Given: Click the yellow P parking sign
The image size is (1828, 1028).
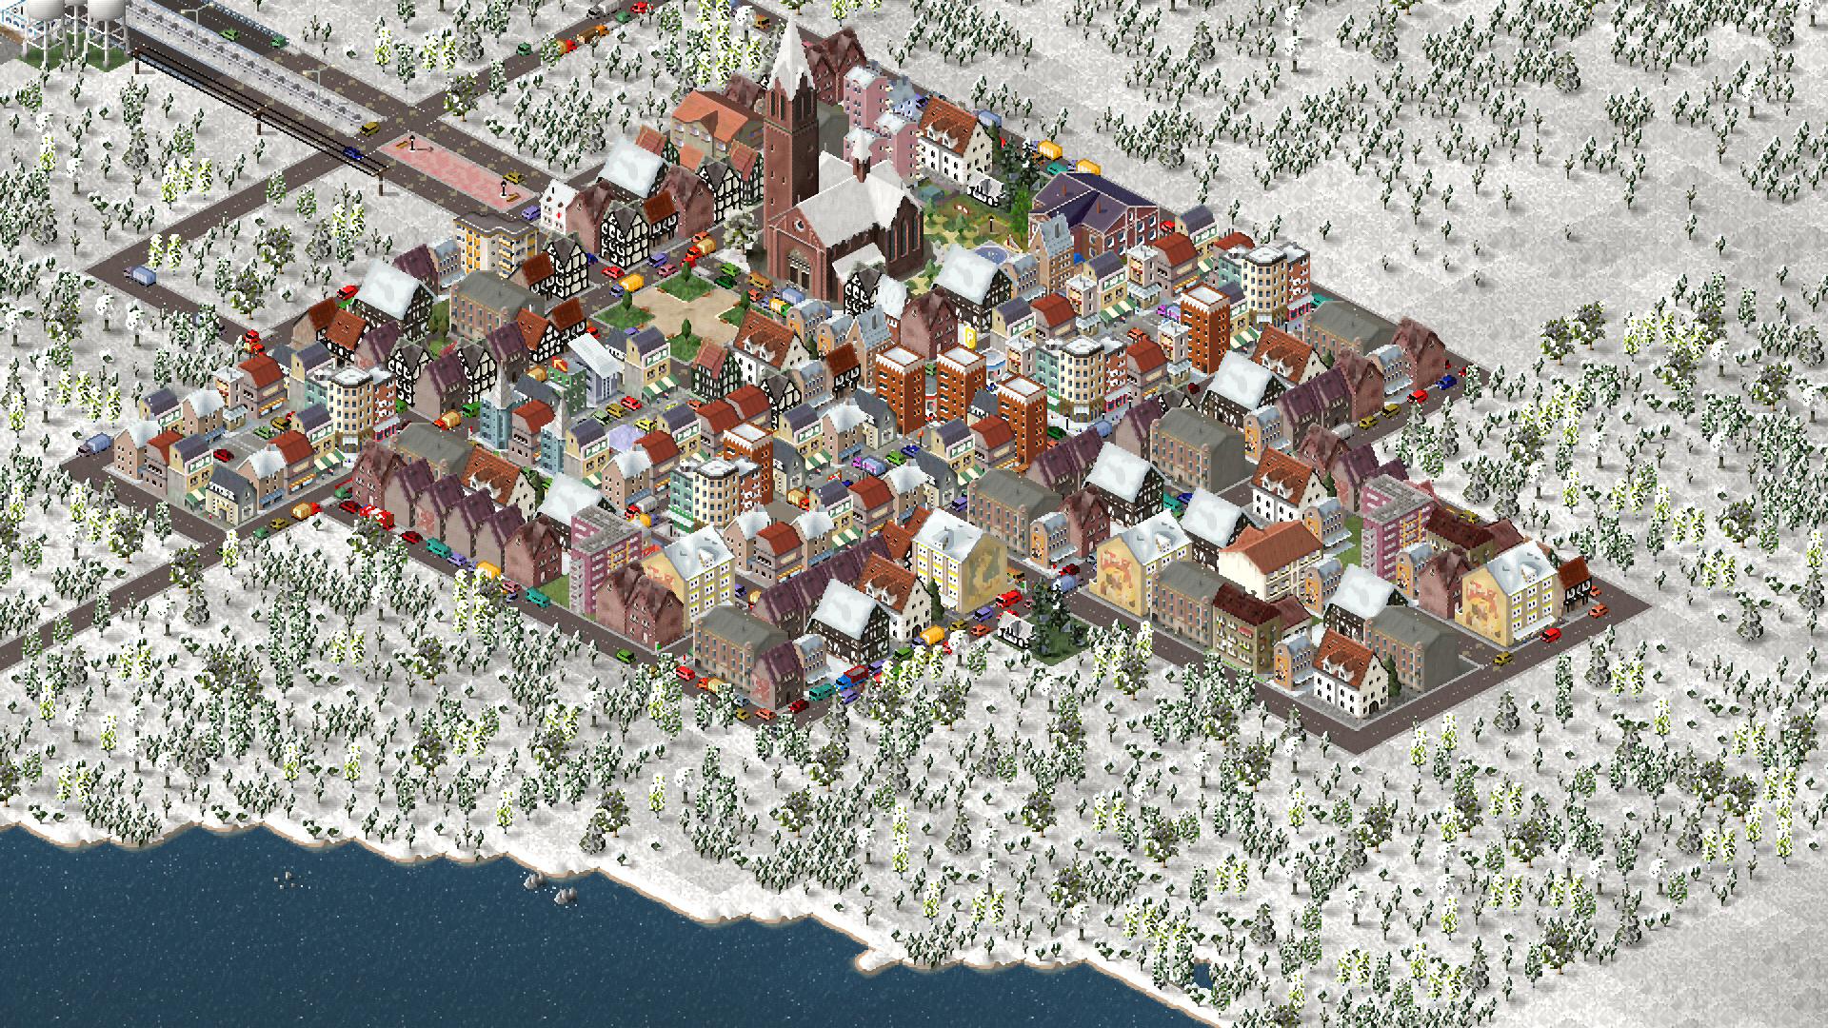Looking at the screenshot, I should click(969, 336).
